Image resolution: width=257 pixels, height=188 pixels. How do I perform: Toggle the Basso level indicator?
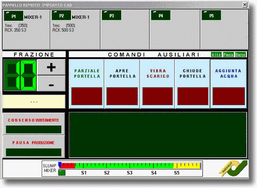tap(241, 55)
